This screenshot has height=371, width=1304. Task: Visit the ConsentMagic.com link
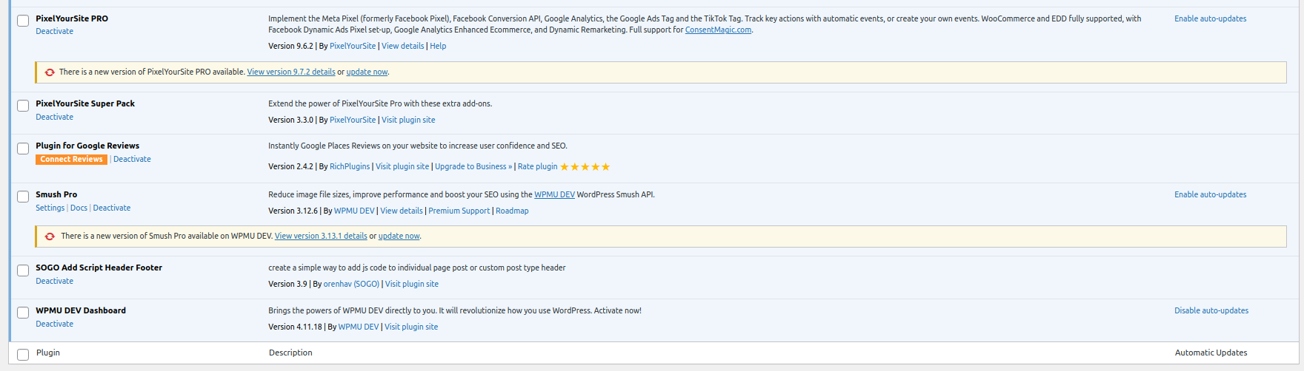717,30
